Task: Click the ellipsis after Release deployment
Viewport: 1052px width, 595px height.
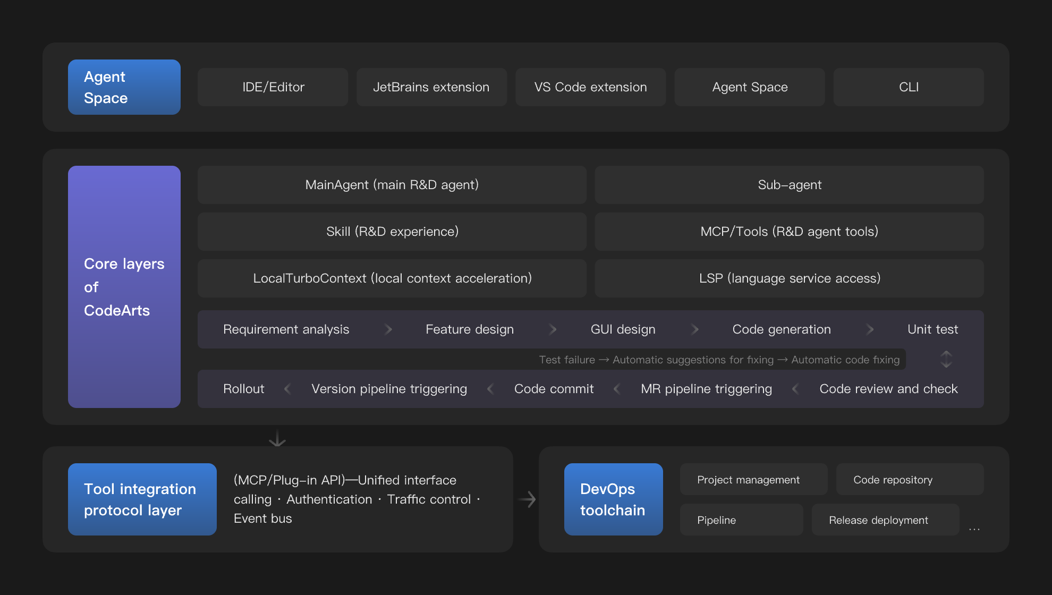Action: click(x=974, y=529)
